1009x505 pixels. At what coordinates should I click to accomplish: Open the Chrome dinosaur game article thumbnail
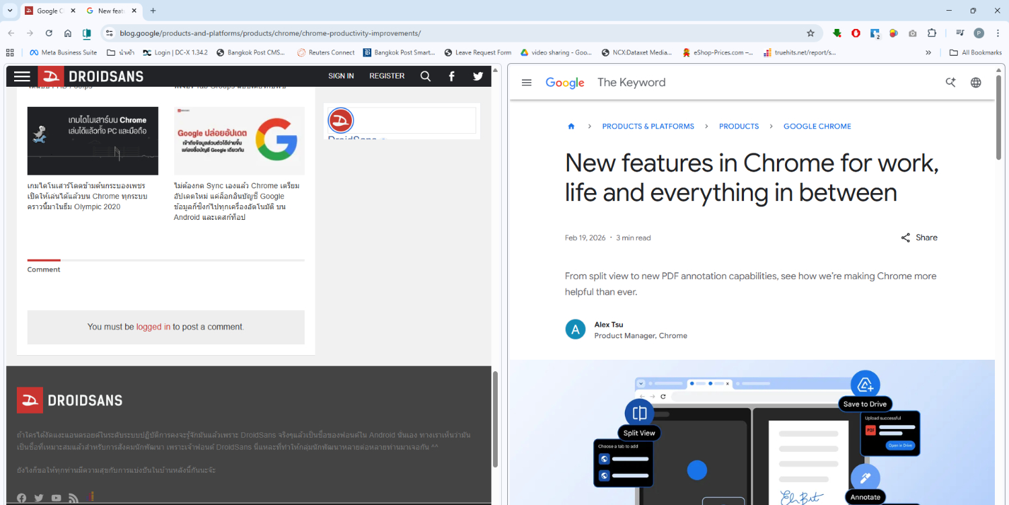coord(93,141)
